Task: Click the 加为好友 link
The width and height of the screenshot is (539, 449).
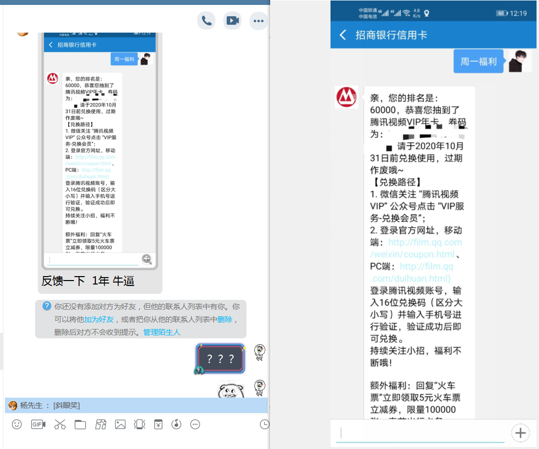Action: (x=99, y=320)
